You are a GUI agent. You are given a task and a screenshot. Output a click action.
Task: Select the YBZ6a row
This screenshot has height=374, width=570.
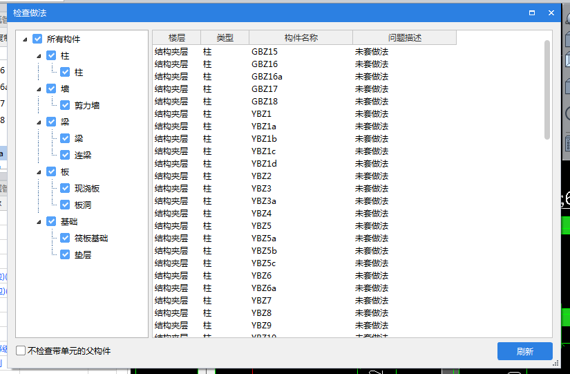point(305,288)
